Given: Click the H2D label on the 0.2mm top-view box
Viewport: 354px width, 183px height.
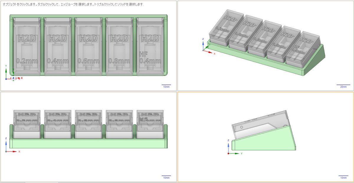Looking at the screenshot, I should pos(27,39).
